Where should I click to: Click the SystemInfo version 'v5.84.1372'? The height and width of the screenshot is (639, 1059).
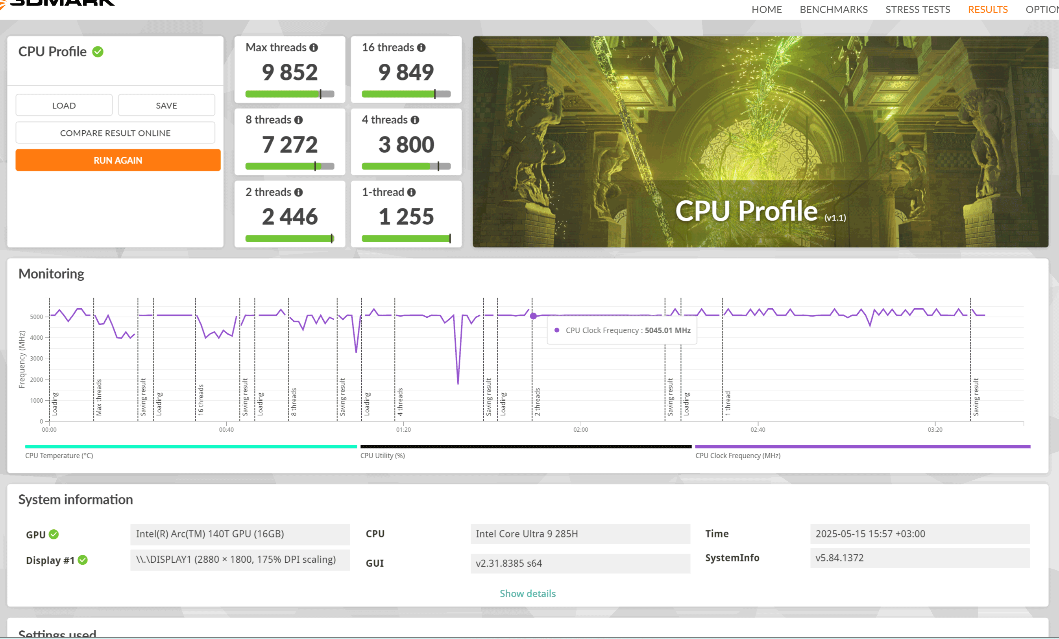click(920, 558)
